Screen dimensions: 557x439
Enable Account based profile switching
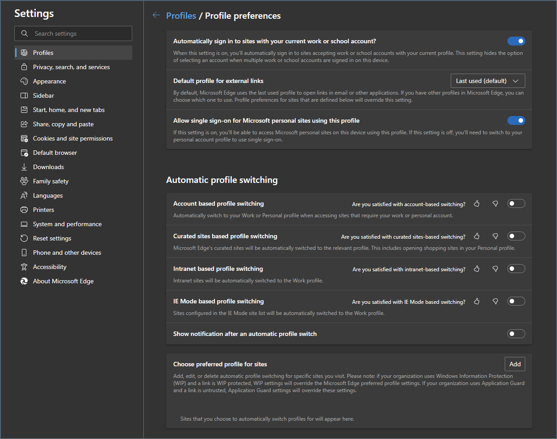(516, 204)
